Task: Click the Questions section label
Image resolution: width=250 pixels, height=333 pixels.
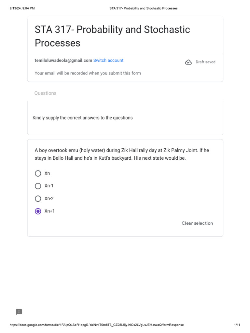Action: [x=45, y=93]
